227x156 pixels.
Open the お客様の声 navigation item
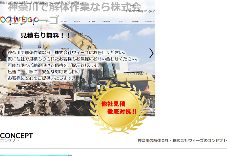pos(106,22)
